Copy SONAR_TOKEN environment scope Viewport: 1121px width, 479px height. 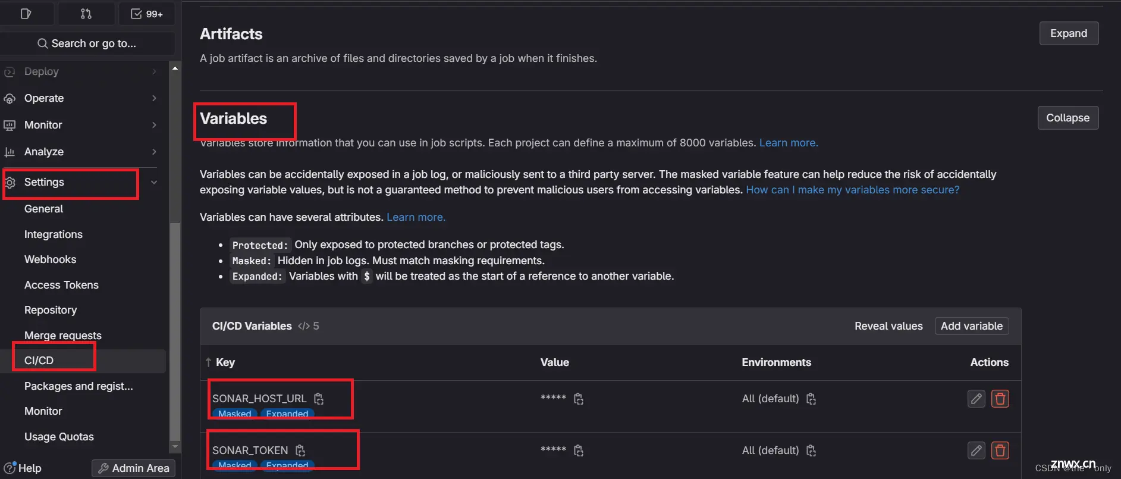coord(811,450)
